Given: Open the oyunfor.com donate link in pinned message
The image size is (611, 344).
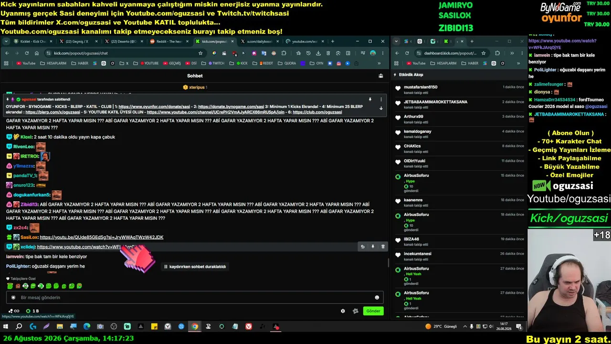Looking at the screenshot, I should click(154, 107).
